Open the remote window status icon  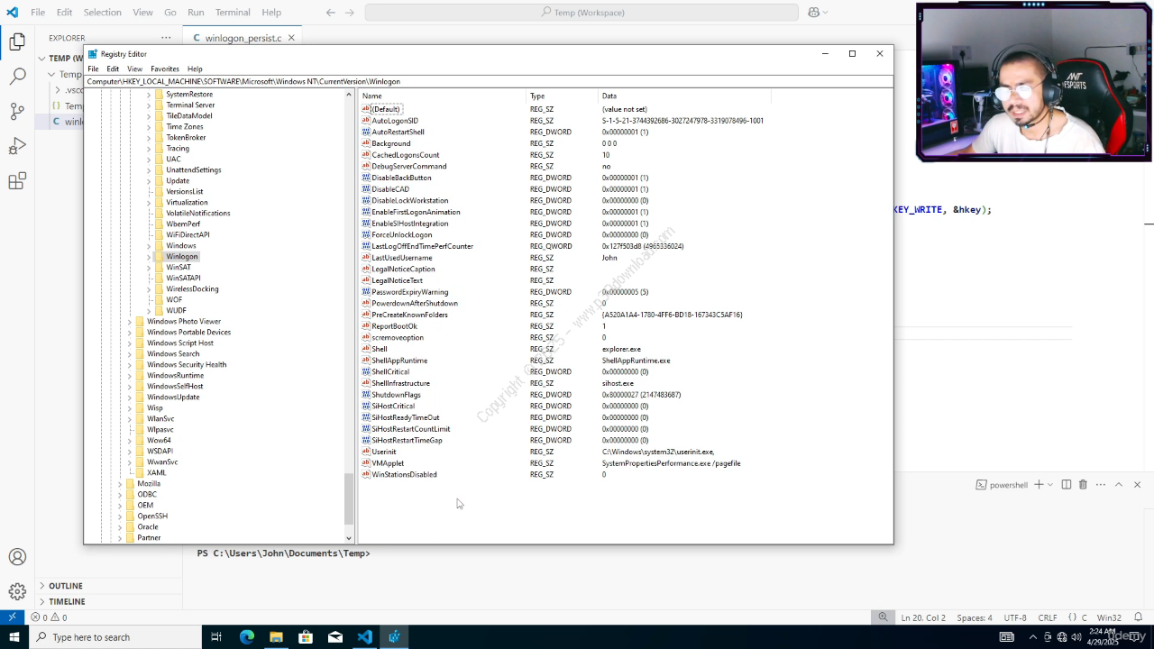pyautogui.click(x=12, y=617)
